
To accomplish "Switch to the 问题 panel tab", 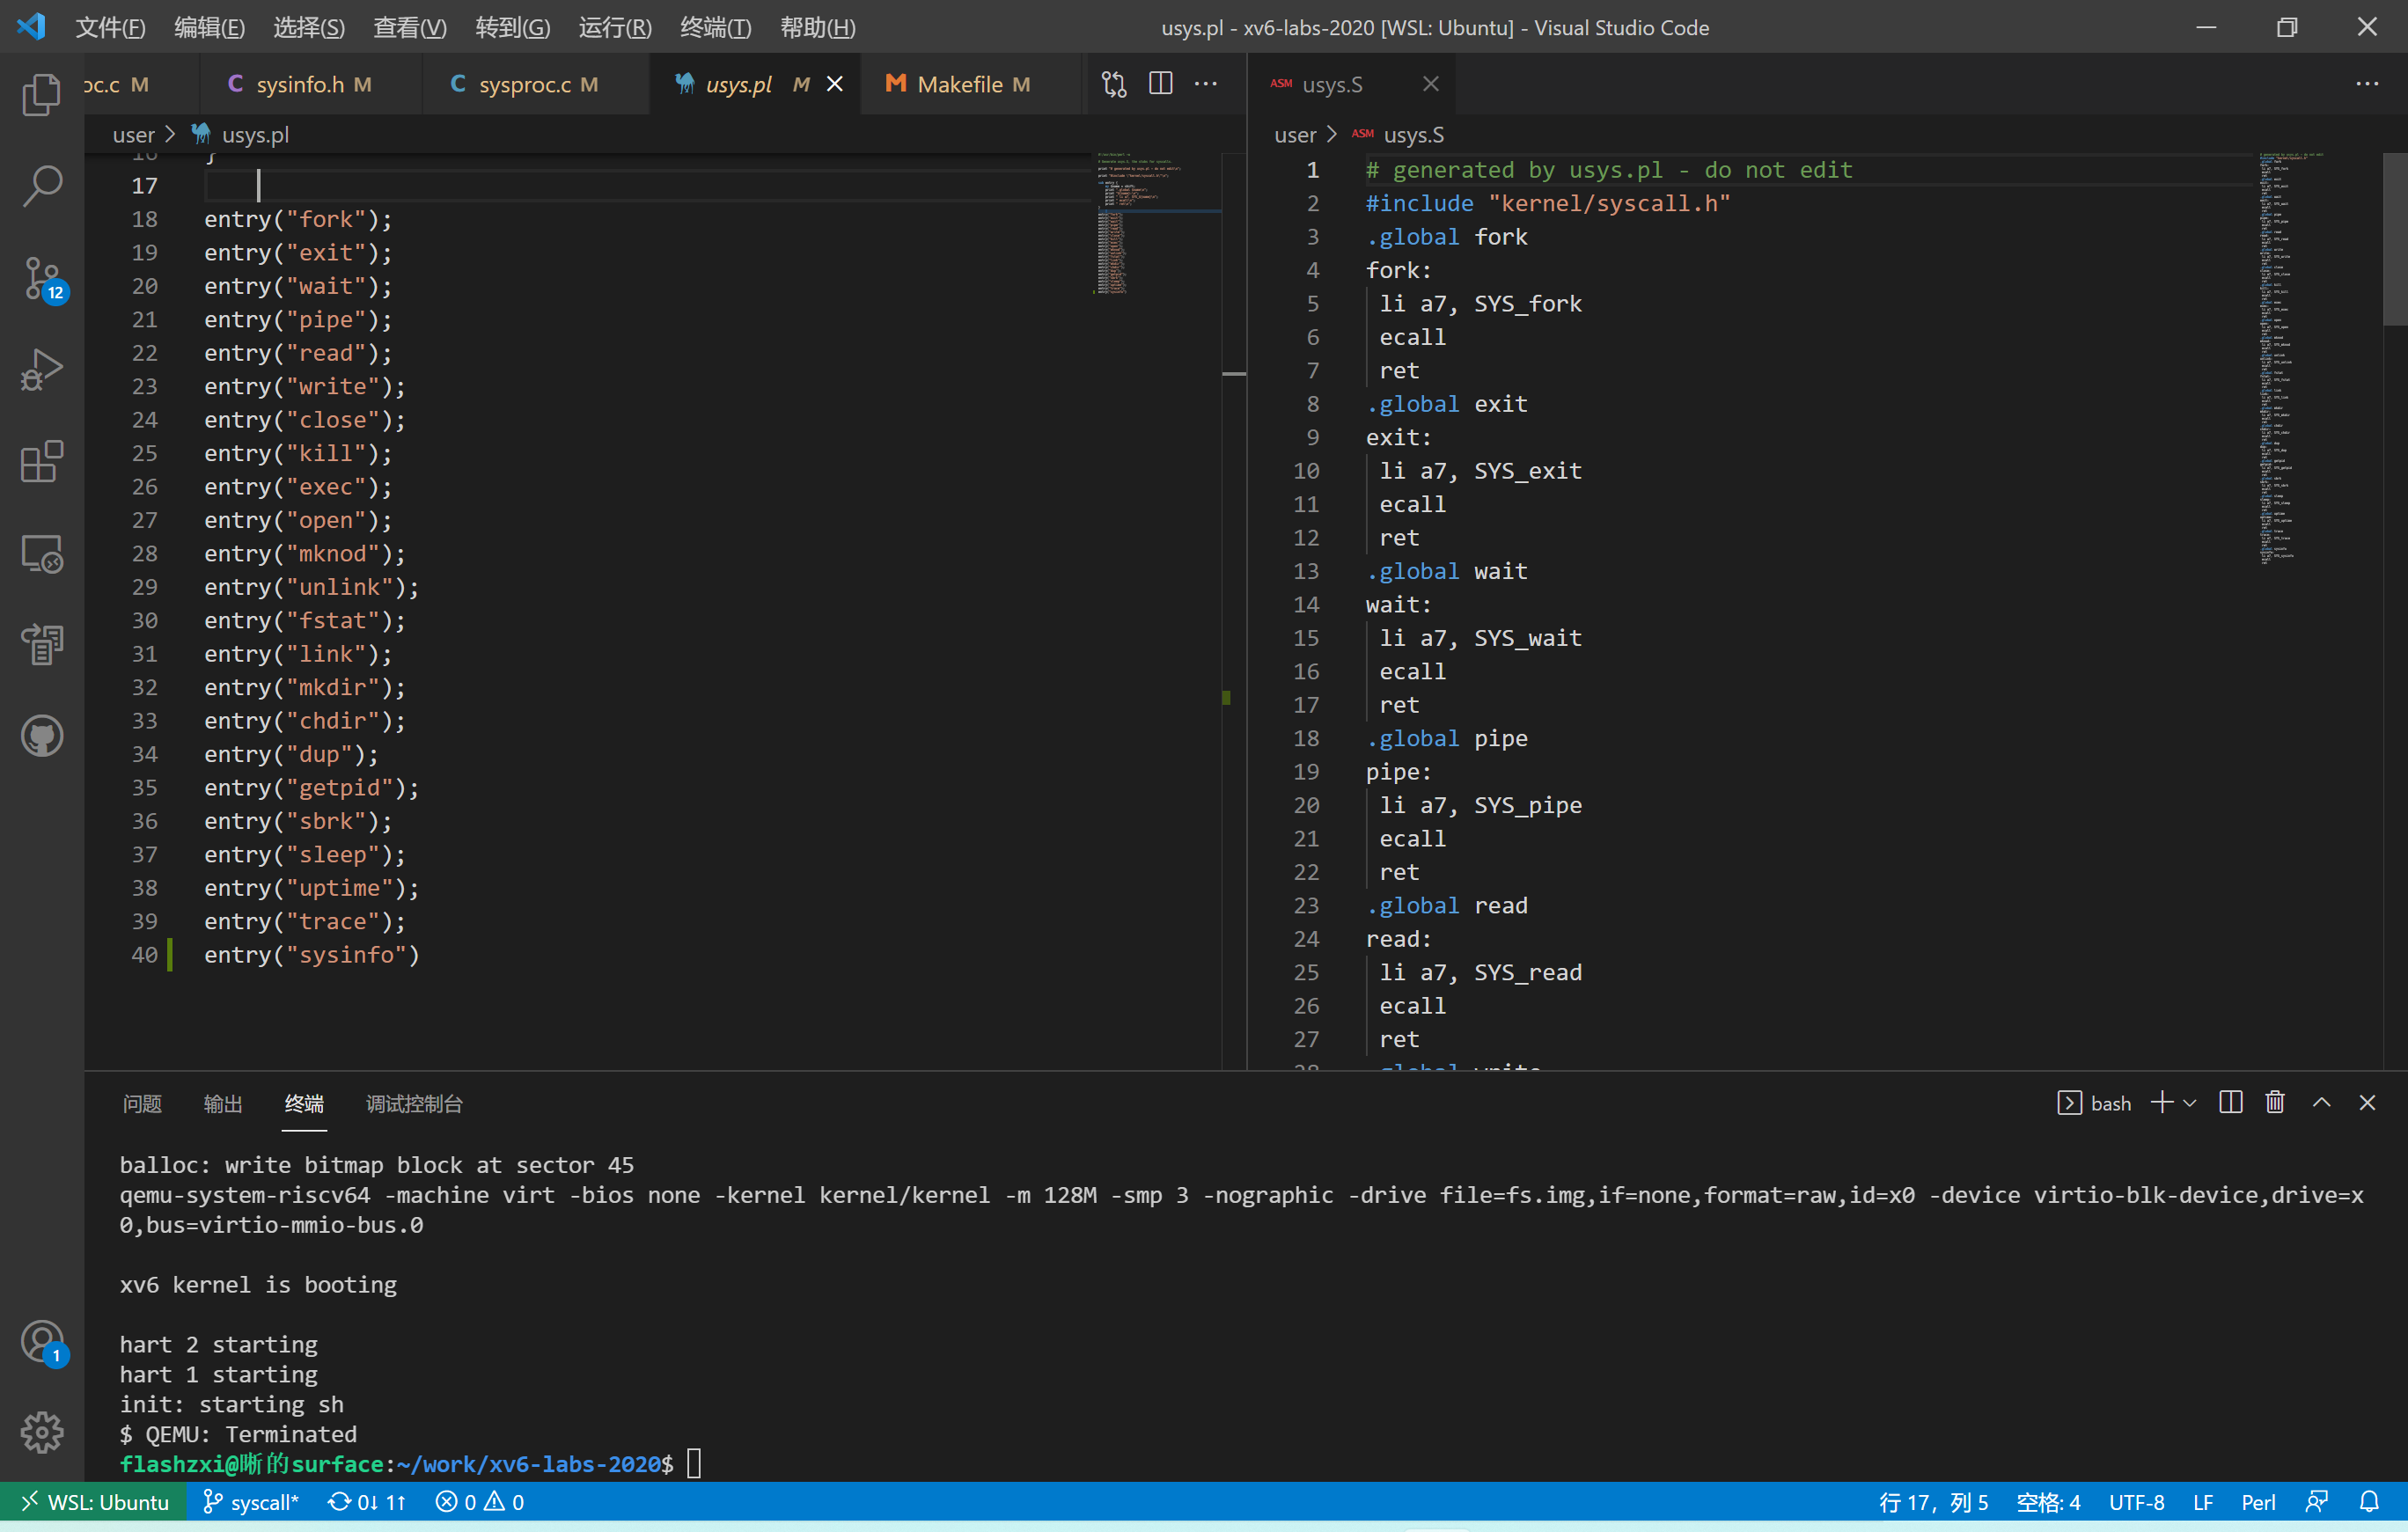I will (x=142, y=1103).
